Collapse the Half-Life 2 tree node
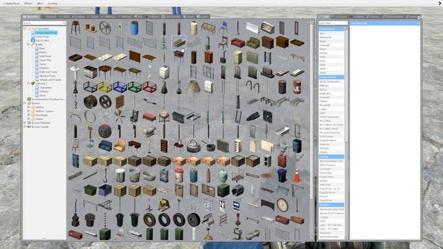This screenshot has height=249, width=443. pos(28,84)
